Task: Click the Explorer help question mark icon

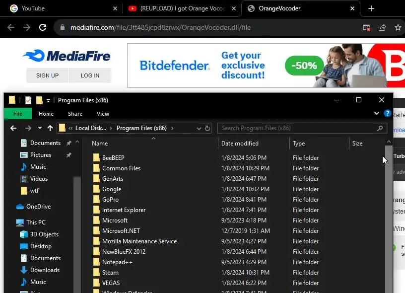Action: click(x=387, y=113)
